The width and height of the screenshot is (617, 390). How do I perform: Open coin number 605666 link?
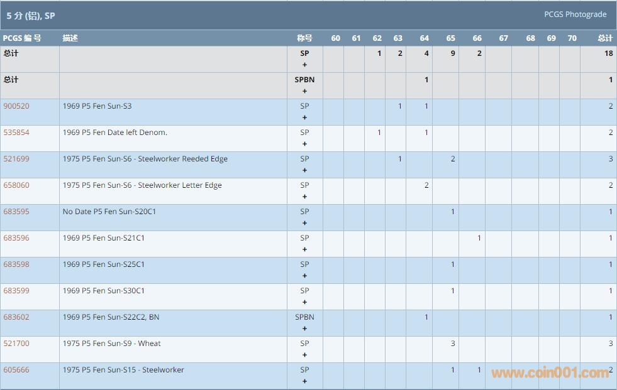coord(16,370)
